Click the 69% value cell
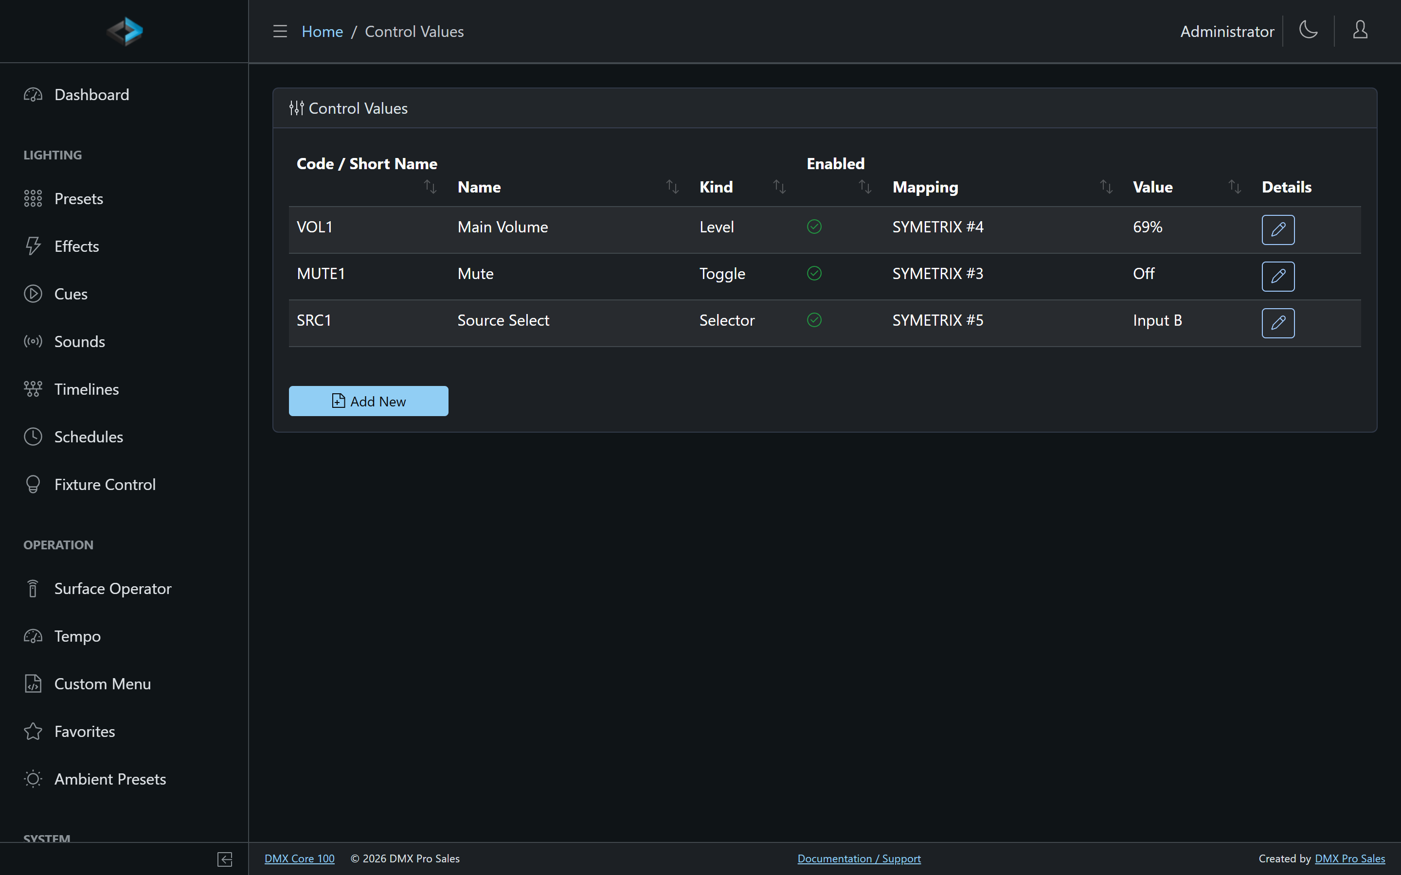The height and width of the screenshot is (875, 1401). click(x=1148, y=227)
